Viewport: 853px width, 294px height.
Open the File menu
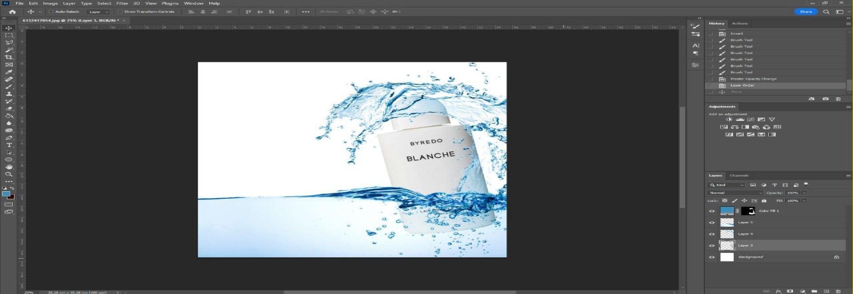pos(20,3)
